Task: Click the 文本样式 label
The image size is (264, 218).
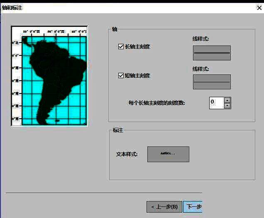Action: tap(127, 154)
